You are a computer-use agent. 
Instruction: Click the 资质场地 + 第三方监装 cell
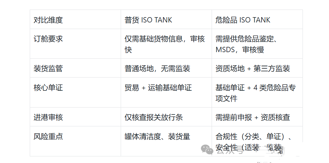click(253, 68)
